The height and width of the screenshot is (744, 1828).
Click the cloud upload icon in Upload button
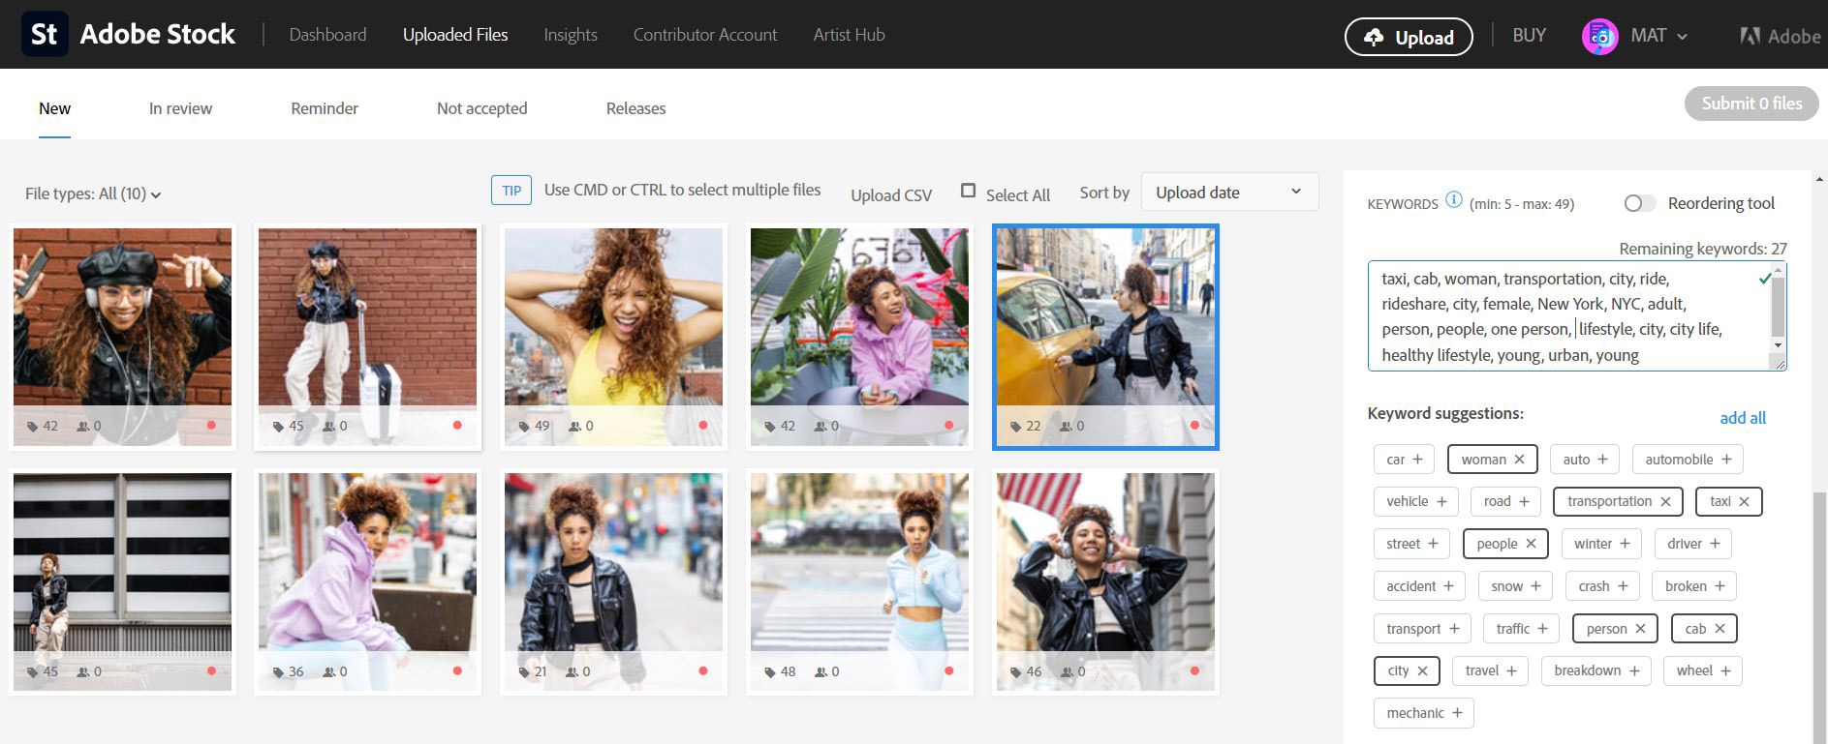(x=1374, y=37)
